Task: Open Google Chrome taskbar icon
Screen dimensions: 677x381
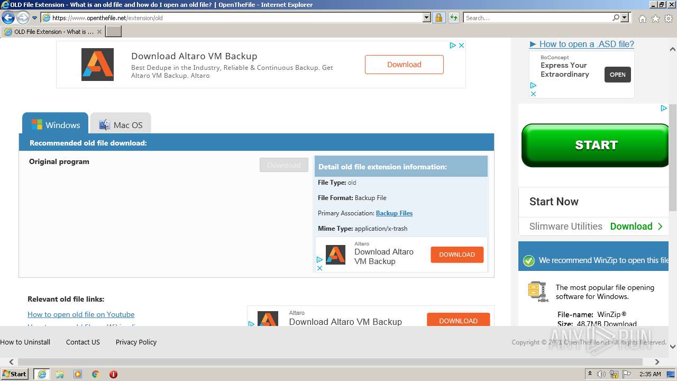Action: 96,374
